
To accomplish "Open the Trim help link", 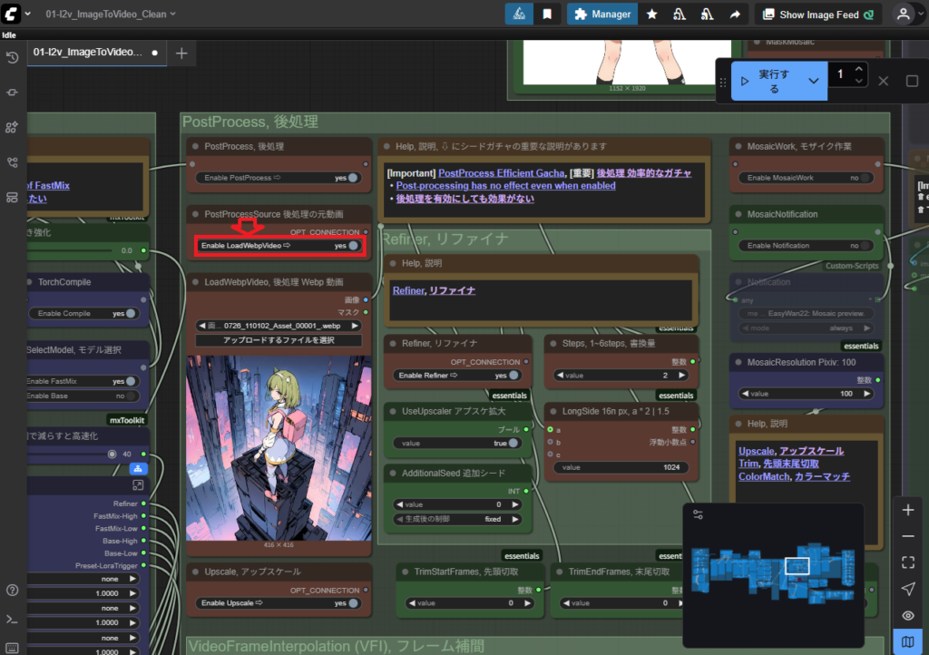I will click(748, 463).
